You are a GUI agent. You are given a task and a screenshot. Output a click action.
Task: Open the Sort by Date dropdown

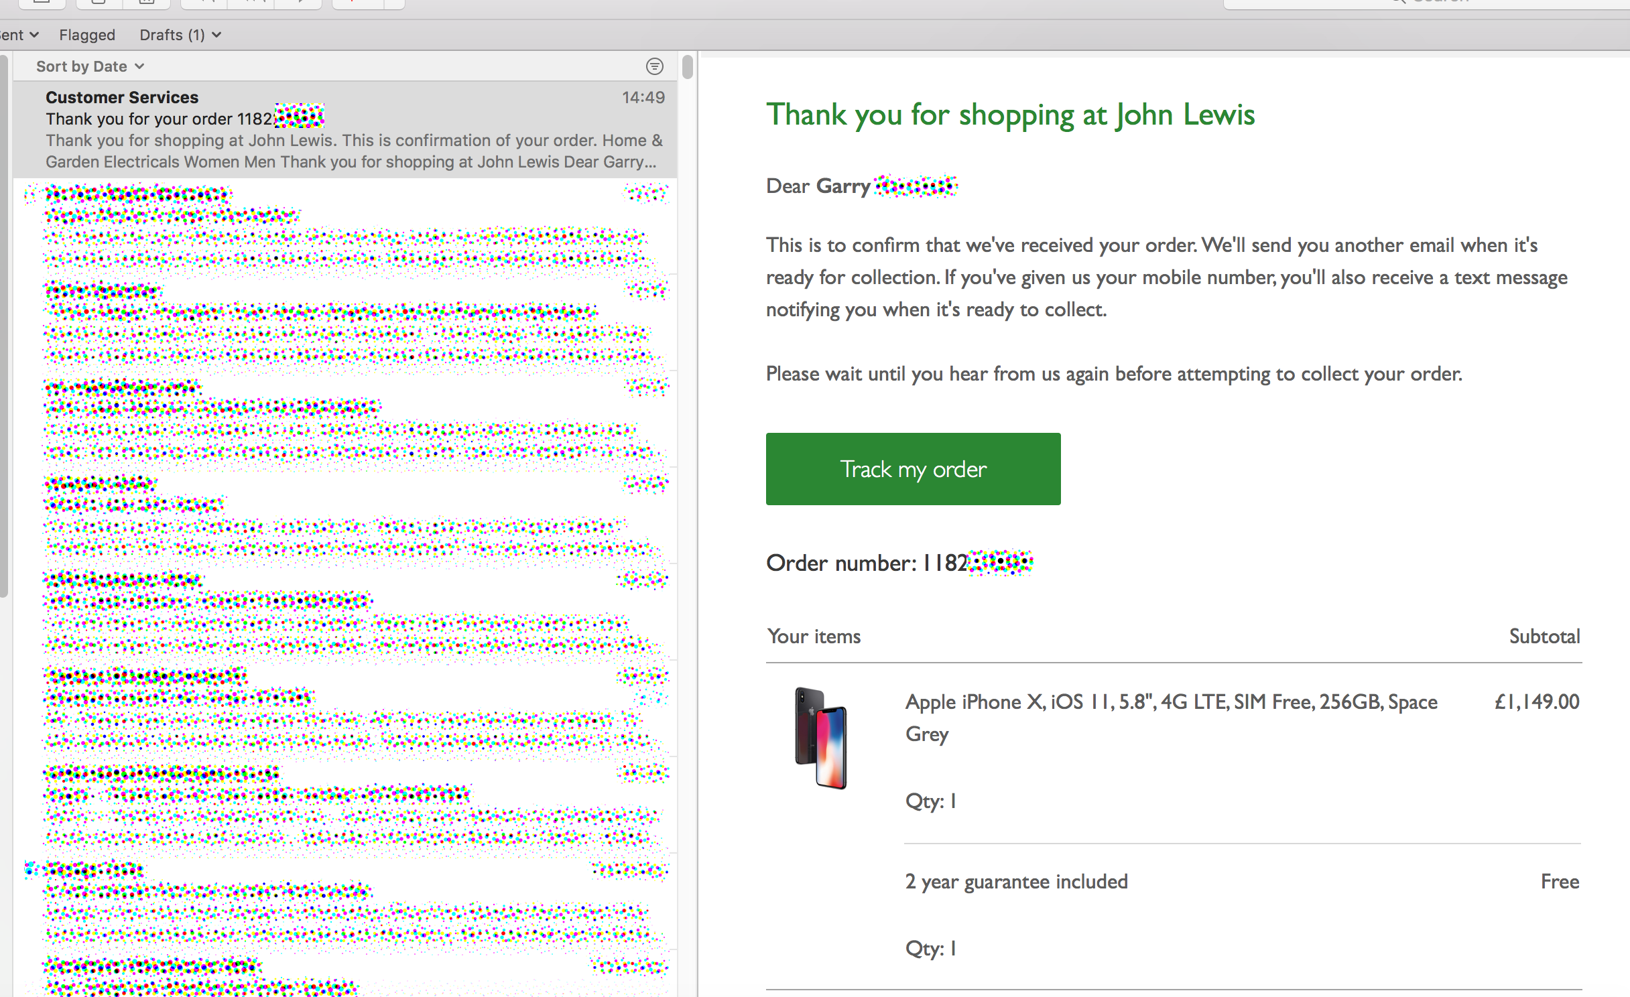pyautogui.click(x=90, y=66)
